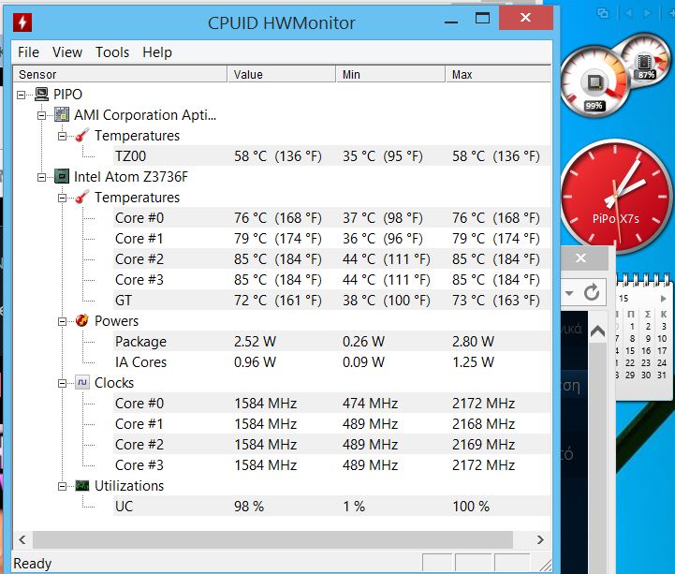Image resolution: width=675 pixels, height=574 pixels.
Task: Select Core #3 temperature row
Action: tap(331, 279)
